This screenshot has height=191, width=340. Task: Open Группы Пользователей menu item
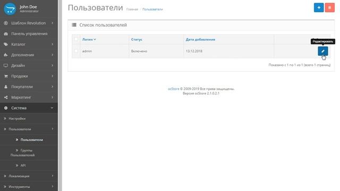pos(29,153)
